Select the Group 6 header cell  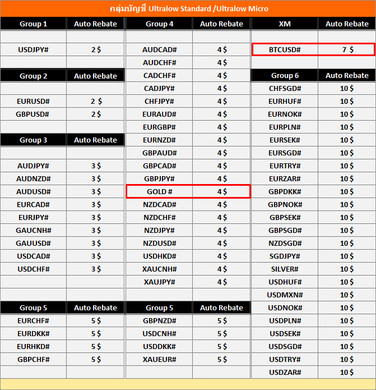coord(285,75)
